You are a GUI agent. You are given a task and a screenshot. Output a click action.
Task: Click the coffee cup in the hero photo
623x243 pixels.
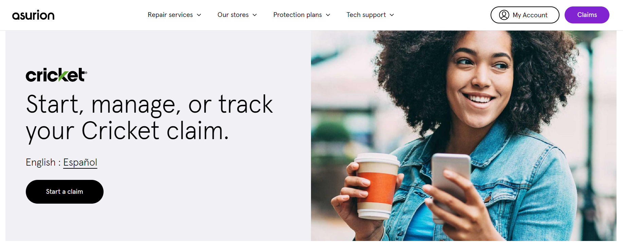(377, 185)
